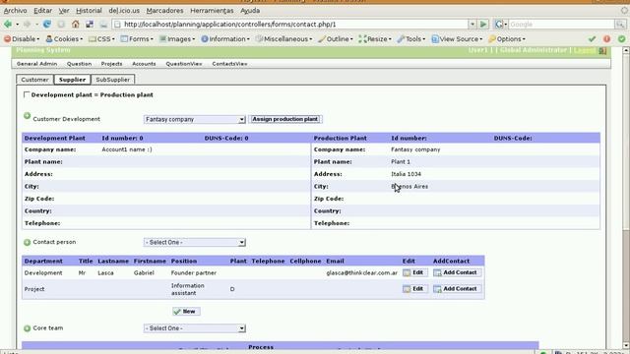The image size is (630, 354).
Task: Open the Customer Development company dropdown
Action: click(195, 119)
